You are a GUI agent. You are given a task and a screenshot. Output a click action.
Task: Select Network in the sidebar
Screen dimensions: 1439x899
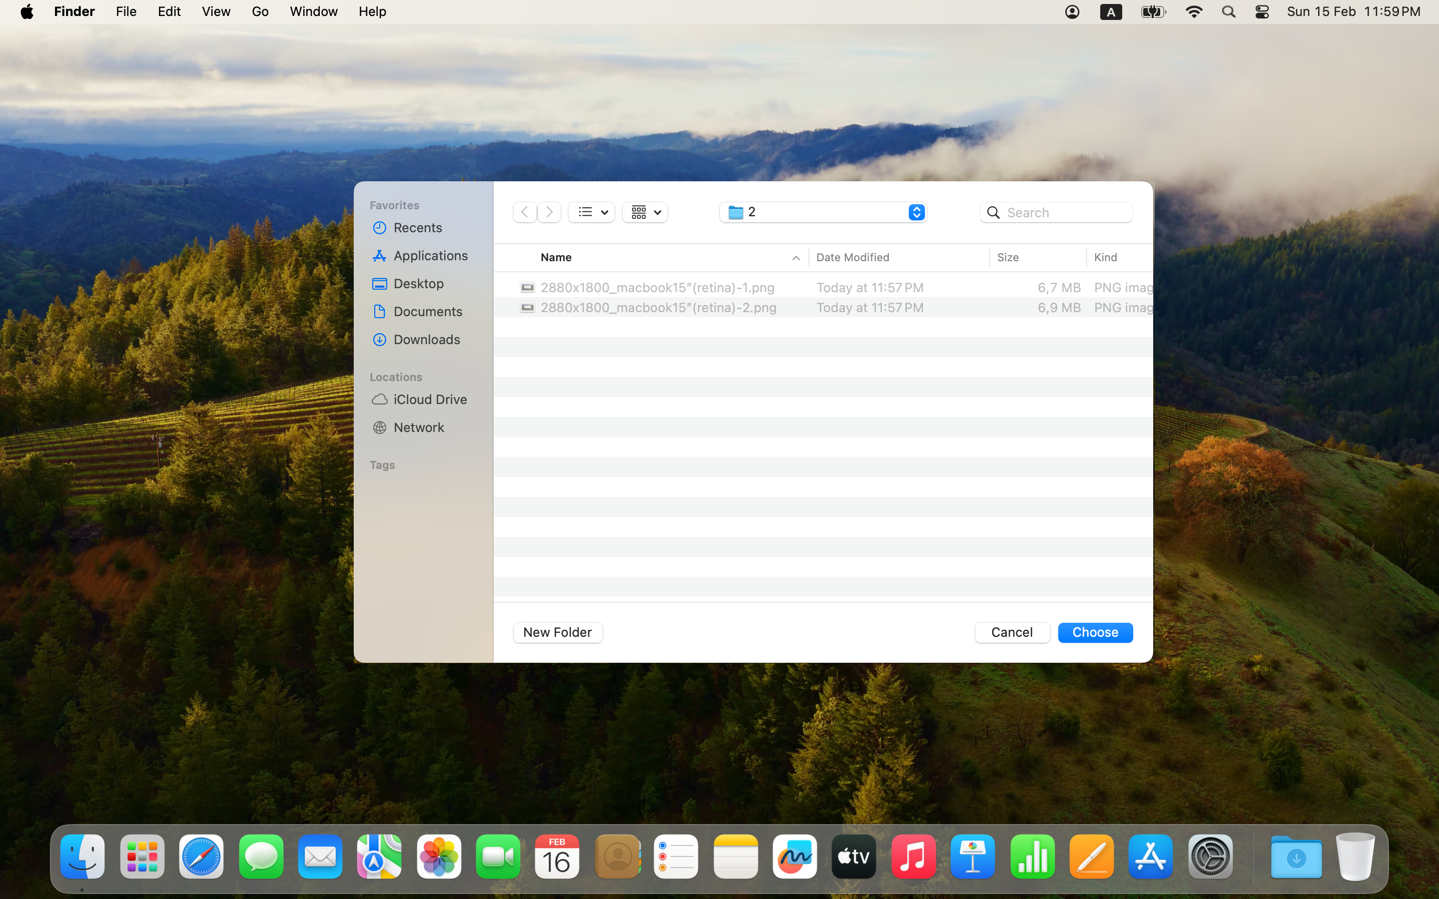point(419,428)
